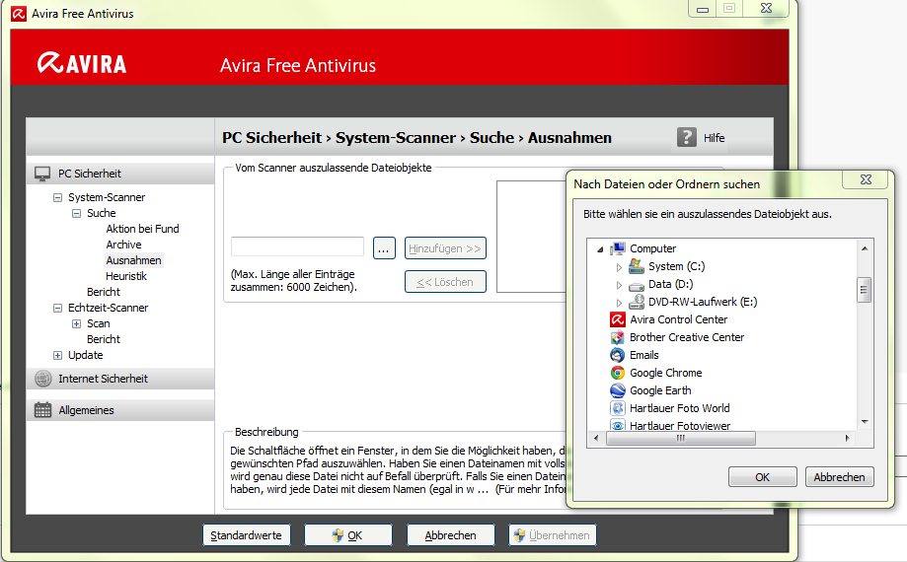Confirm settings with the main window OK button
Viewport: 907px width, 562px height.
[x=348, y=535]
